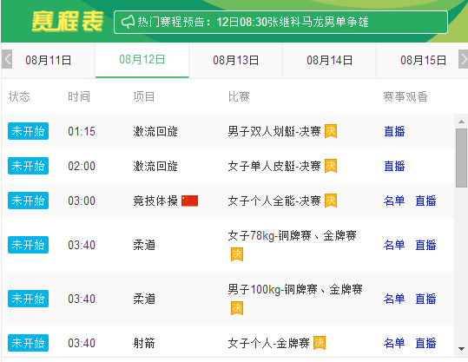Click the megaphone announcement icon
The height and width of the screenshot is (362, 468).
click(x=128, y=22)
